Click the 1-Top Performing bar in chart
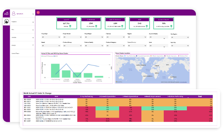Viewport: 223px width, 133px height. click(55, 70)
